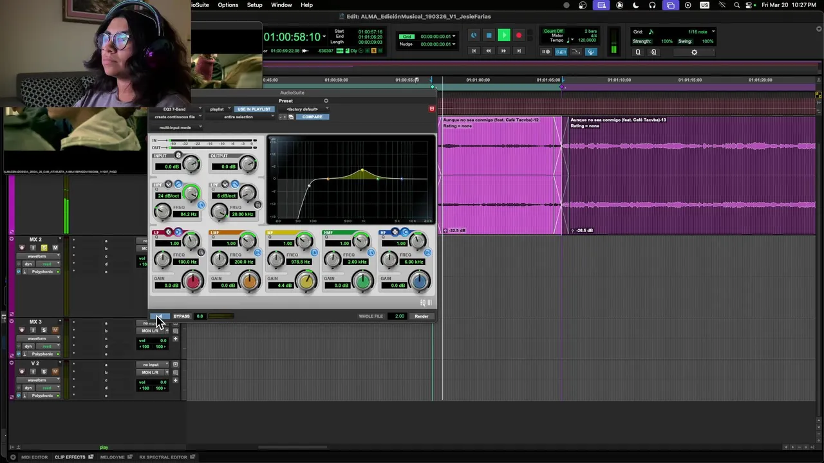Open factory default preset dropdown
This screenshot has width=824, height=463.
[304, 109]
